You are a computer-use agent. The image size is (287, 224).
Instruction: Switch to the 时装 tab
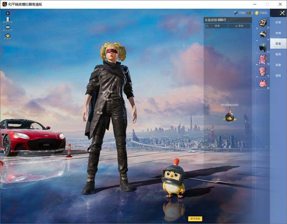coord(278,22)
